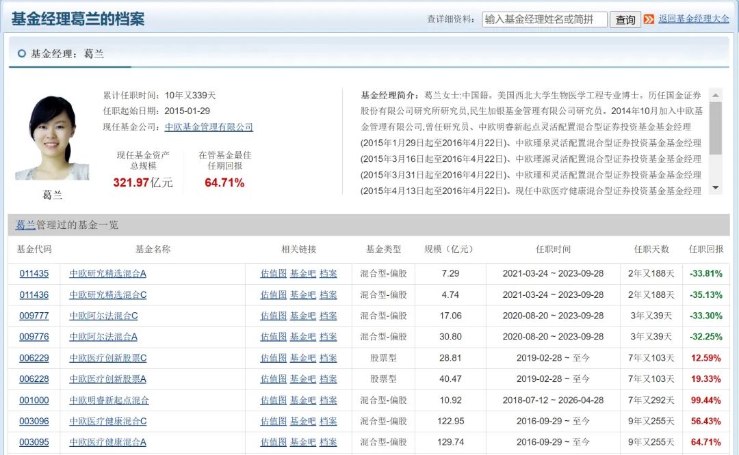Image resolution: width=739 pixels, height=455 pixels.
Task: Open the 返回基金经理大全 link
Action: pyautogui.click(x=694, y=19)
